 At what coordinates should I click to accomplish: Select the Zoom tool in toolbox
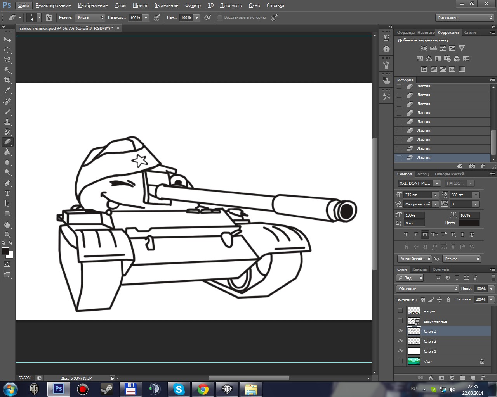[7, 235]
